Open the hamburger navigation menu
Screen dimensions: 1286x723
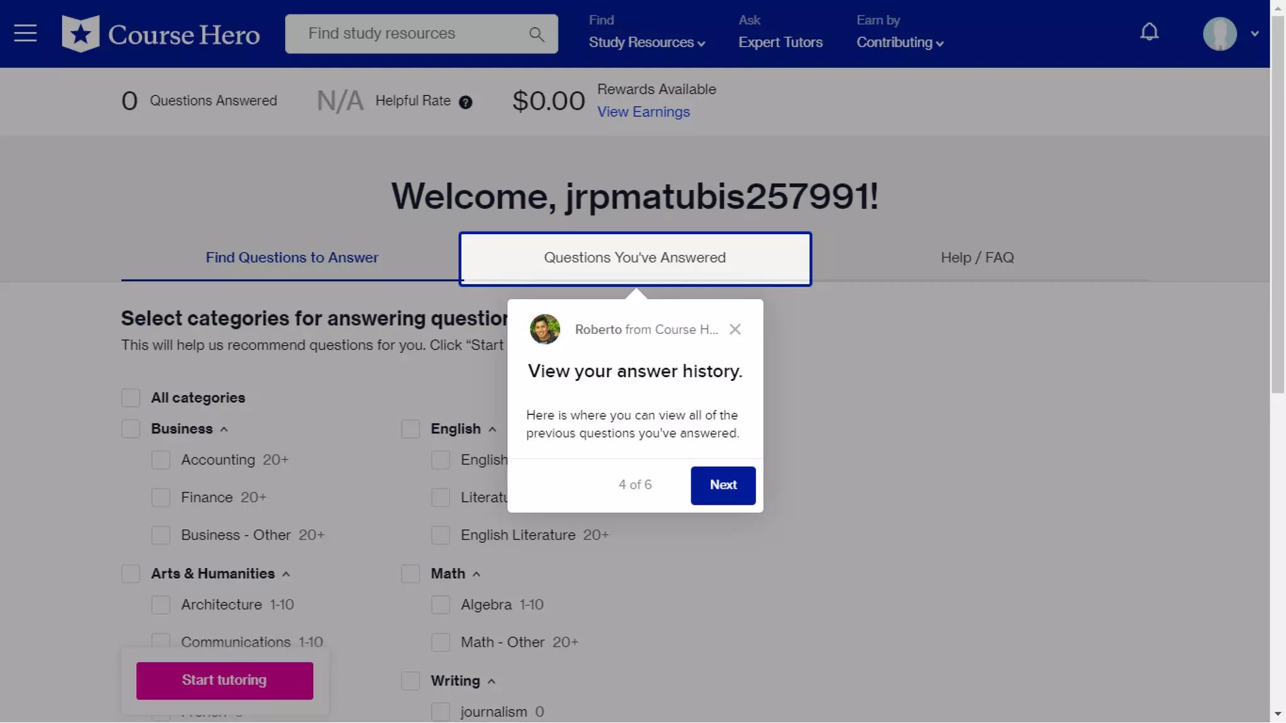coord(25,33)
